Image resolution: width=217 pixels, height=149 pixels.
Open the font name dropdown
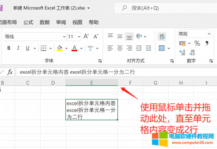click(63, 37)
